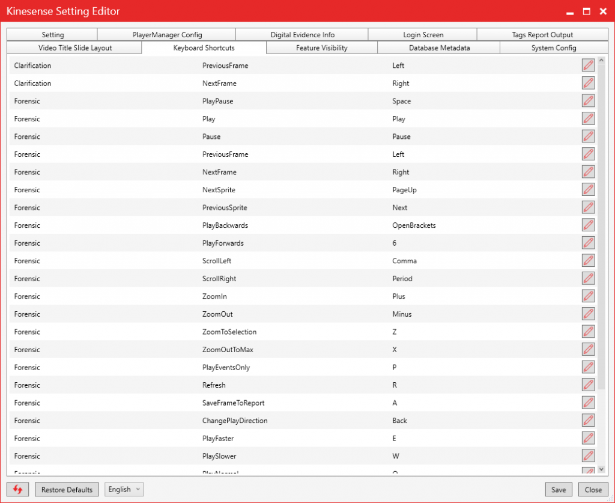Image resolution: width=615 pixels, height=503 pixels.
Task: Edit the Forensic NextFrame shortcut
Action: click(x=588, y=171)
